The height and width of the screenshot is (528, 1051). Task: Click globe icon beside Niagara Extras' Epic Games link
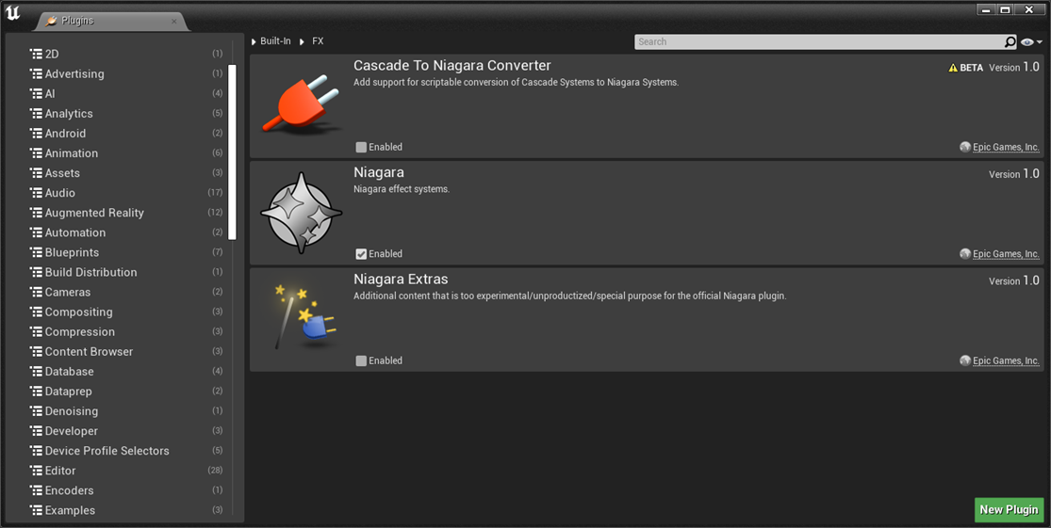[x=964, y=360]
